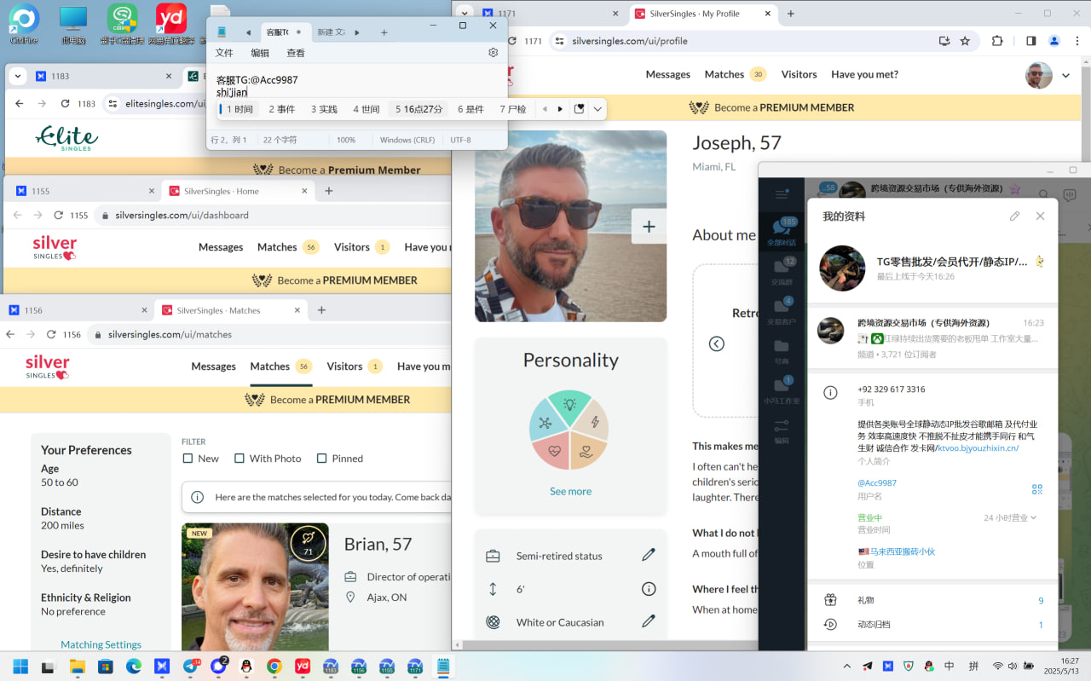The width and height of the screenshot is (1091, 681).
Task: Click the Personality pie chart
Action: pos(570,430)
